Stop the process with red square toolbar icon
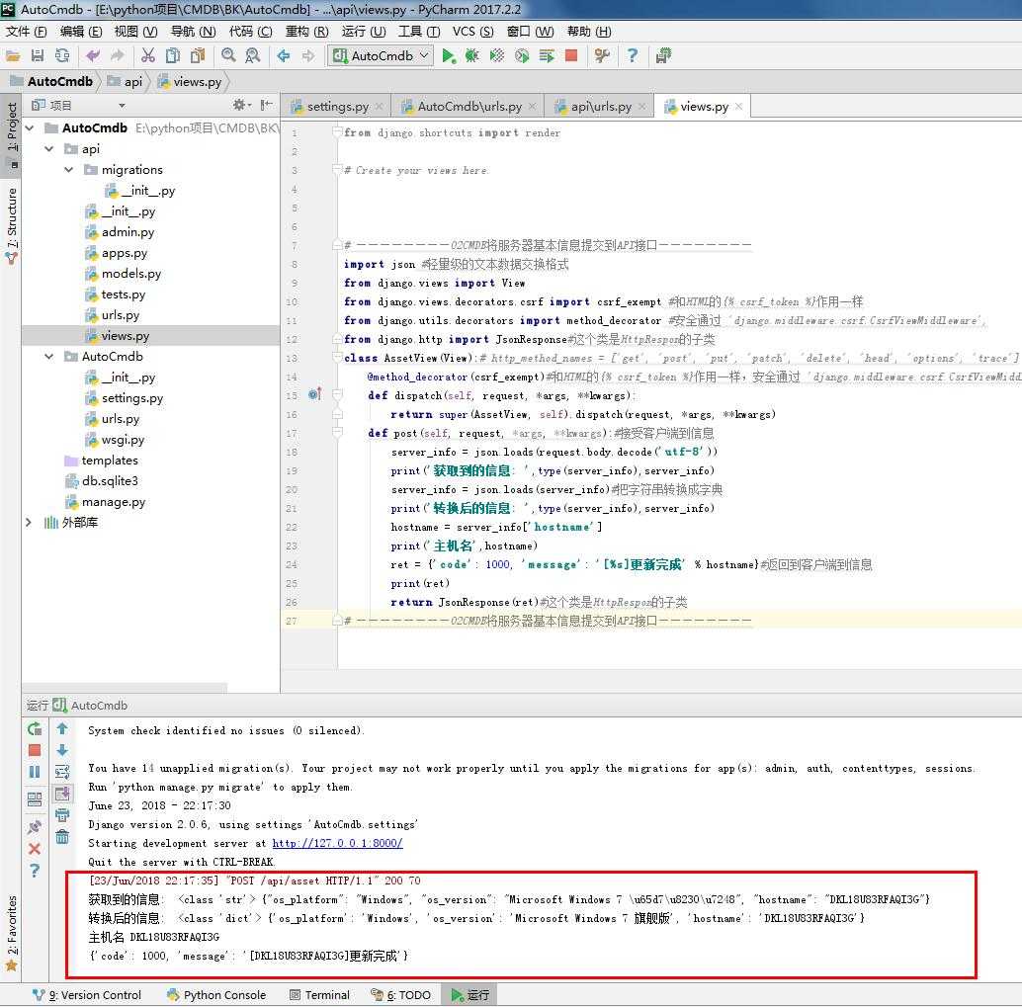1022x1007 pixels. pos(571,56)
